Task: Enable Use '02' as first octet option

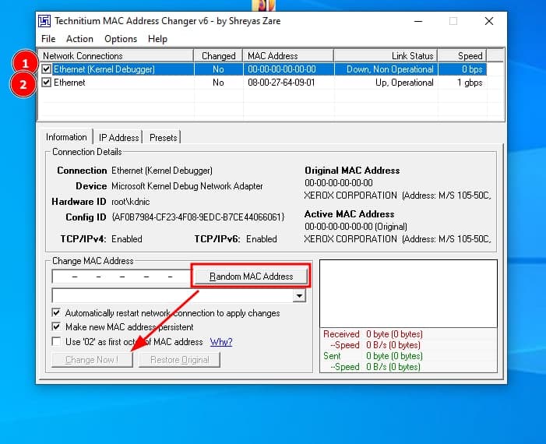Action: pos(57,341)
